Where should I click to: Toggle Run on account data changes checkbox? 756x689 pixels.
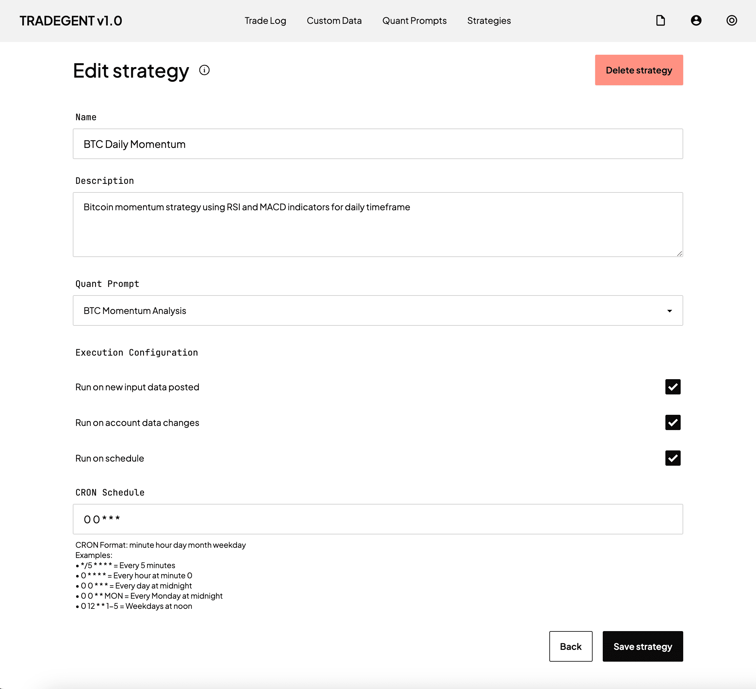673,422
